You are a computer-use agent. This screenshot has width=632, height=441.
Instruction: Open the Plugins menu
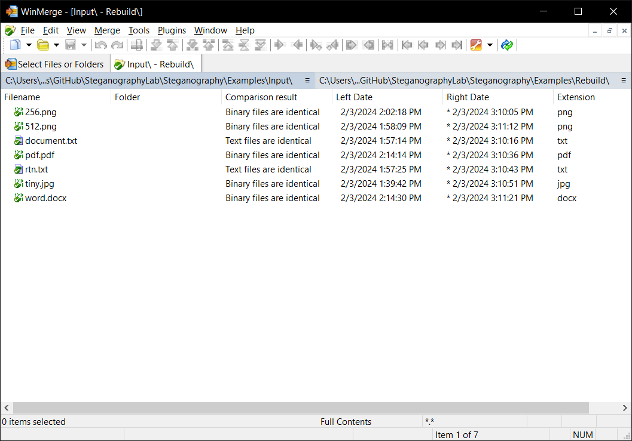(172, 30)
